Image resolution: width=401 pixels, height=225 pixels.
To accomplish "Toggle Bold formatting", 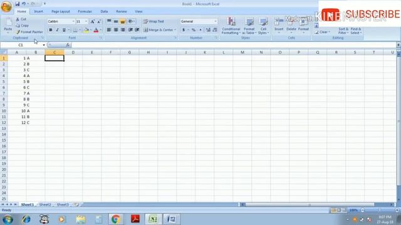I will coord(50,30).
